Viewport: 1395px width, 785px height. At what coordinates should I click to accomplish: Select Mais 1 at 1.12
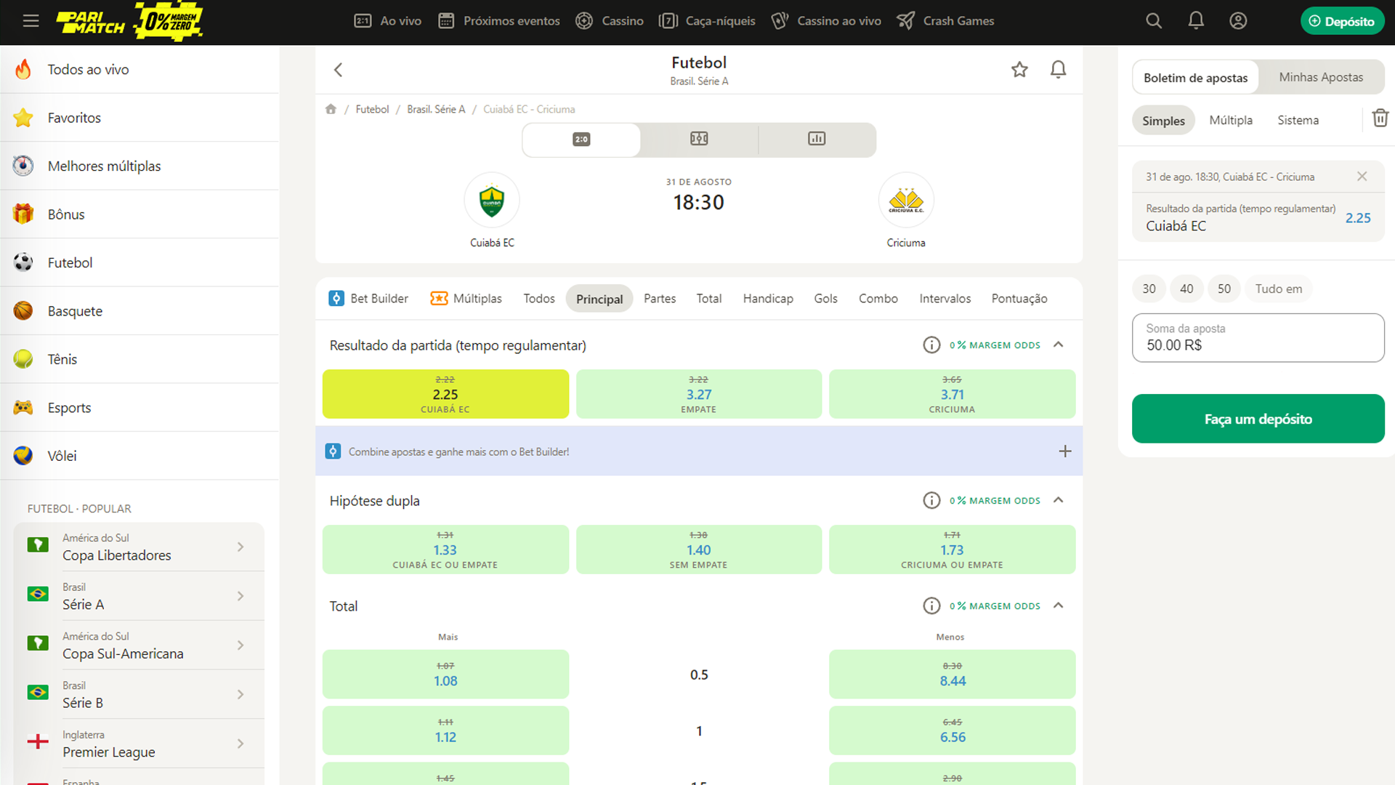click(445, 730)
